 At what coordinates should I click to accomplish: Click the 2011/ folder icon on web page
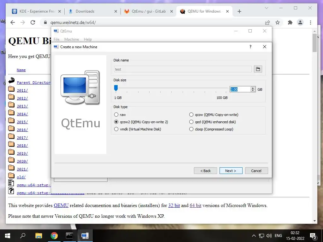click(x=11, y=89)
